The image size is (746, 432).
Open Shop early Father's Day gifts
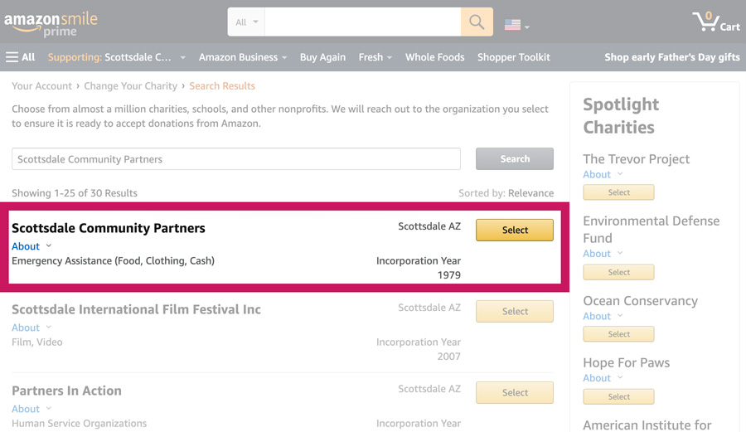[x=671, y=57]
